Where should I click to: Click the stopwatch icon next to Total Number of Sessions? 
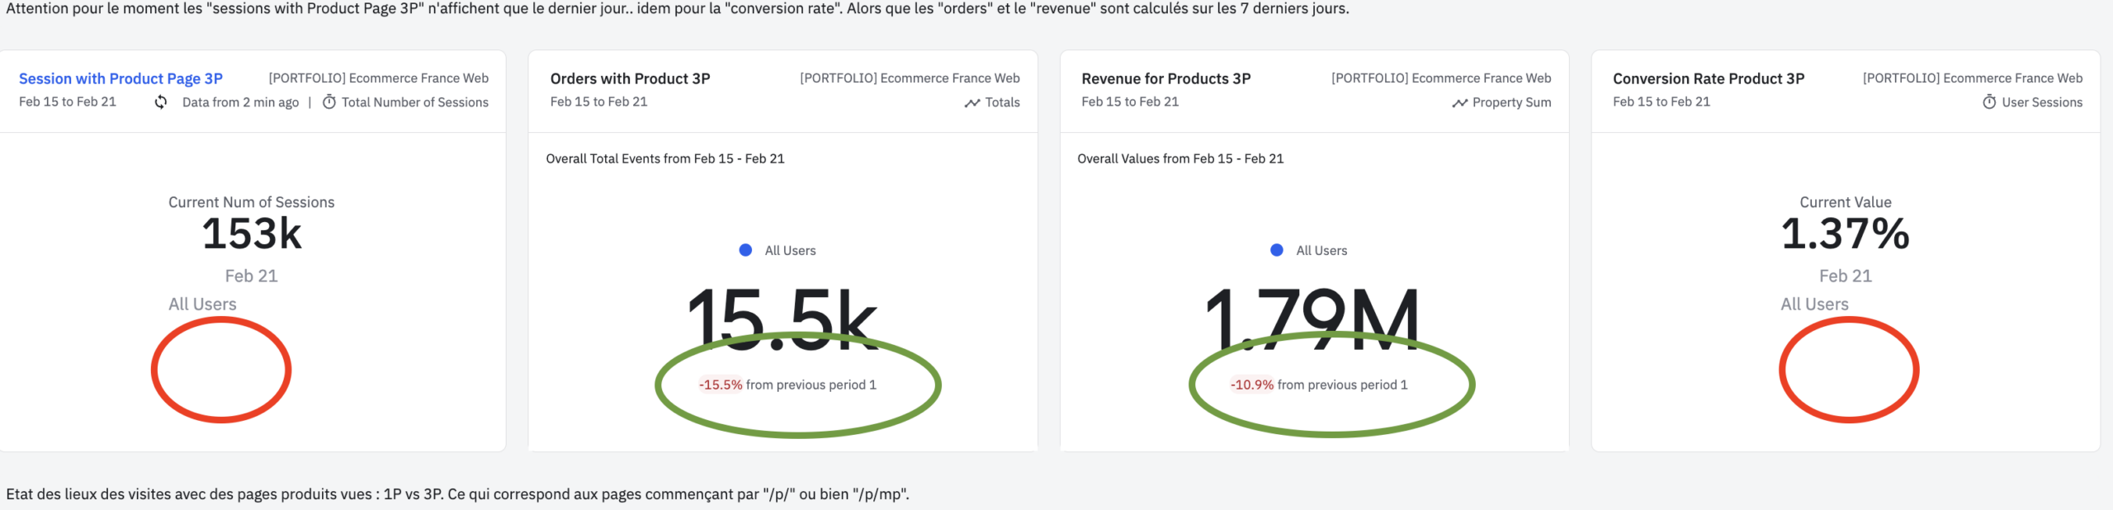coord(329,102)
